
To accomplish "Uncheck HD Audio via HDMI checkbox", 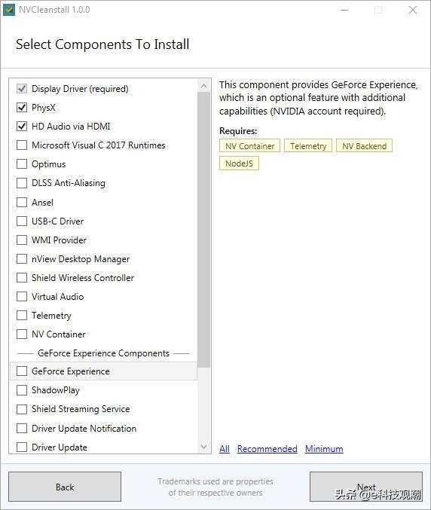I will click(22, 127).
